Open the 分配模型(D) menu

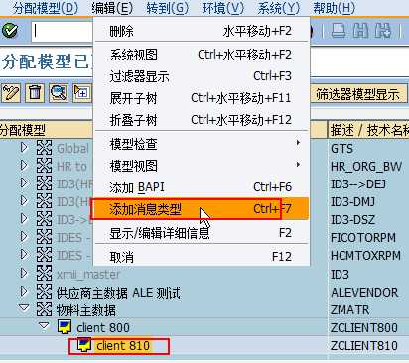point(46,8)
